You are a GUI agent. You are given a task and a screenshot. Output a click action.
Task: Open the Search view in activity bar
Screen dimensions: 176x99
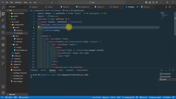(x=3, y=7)
